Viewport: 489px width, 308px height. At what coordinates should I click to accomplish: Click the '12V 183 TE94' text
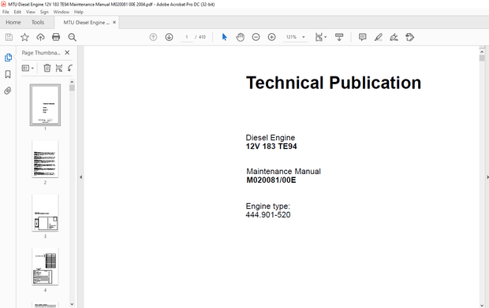(271, 147)
